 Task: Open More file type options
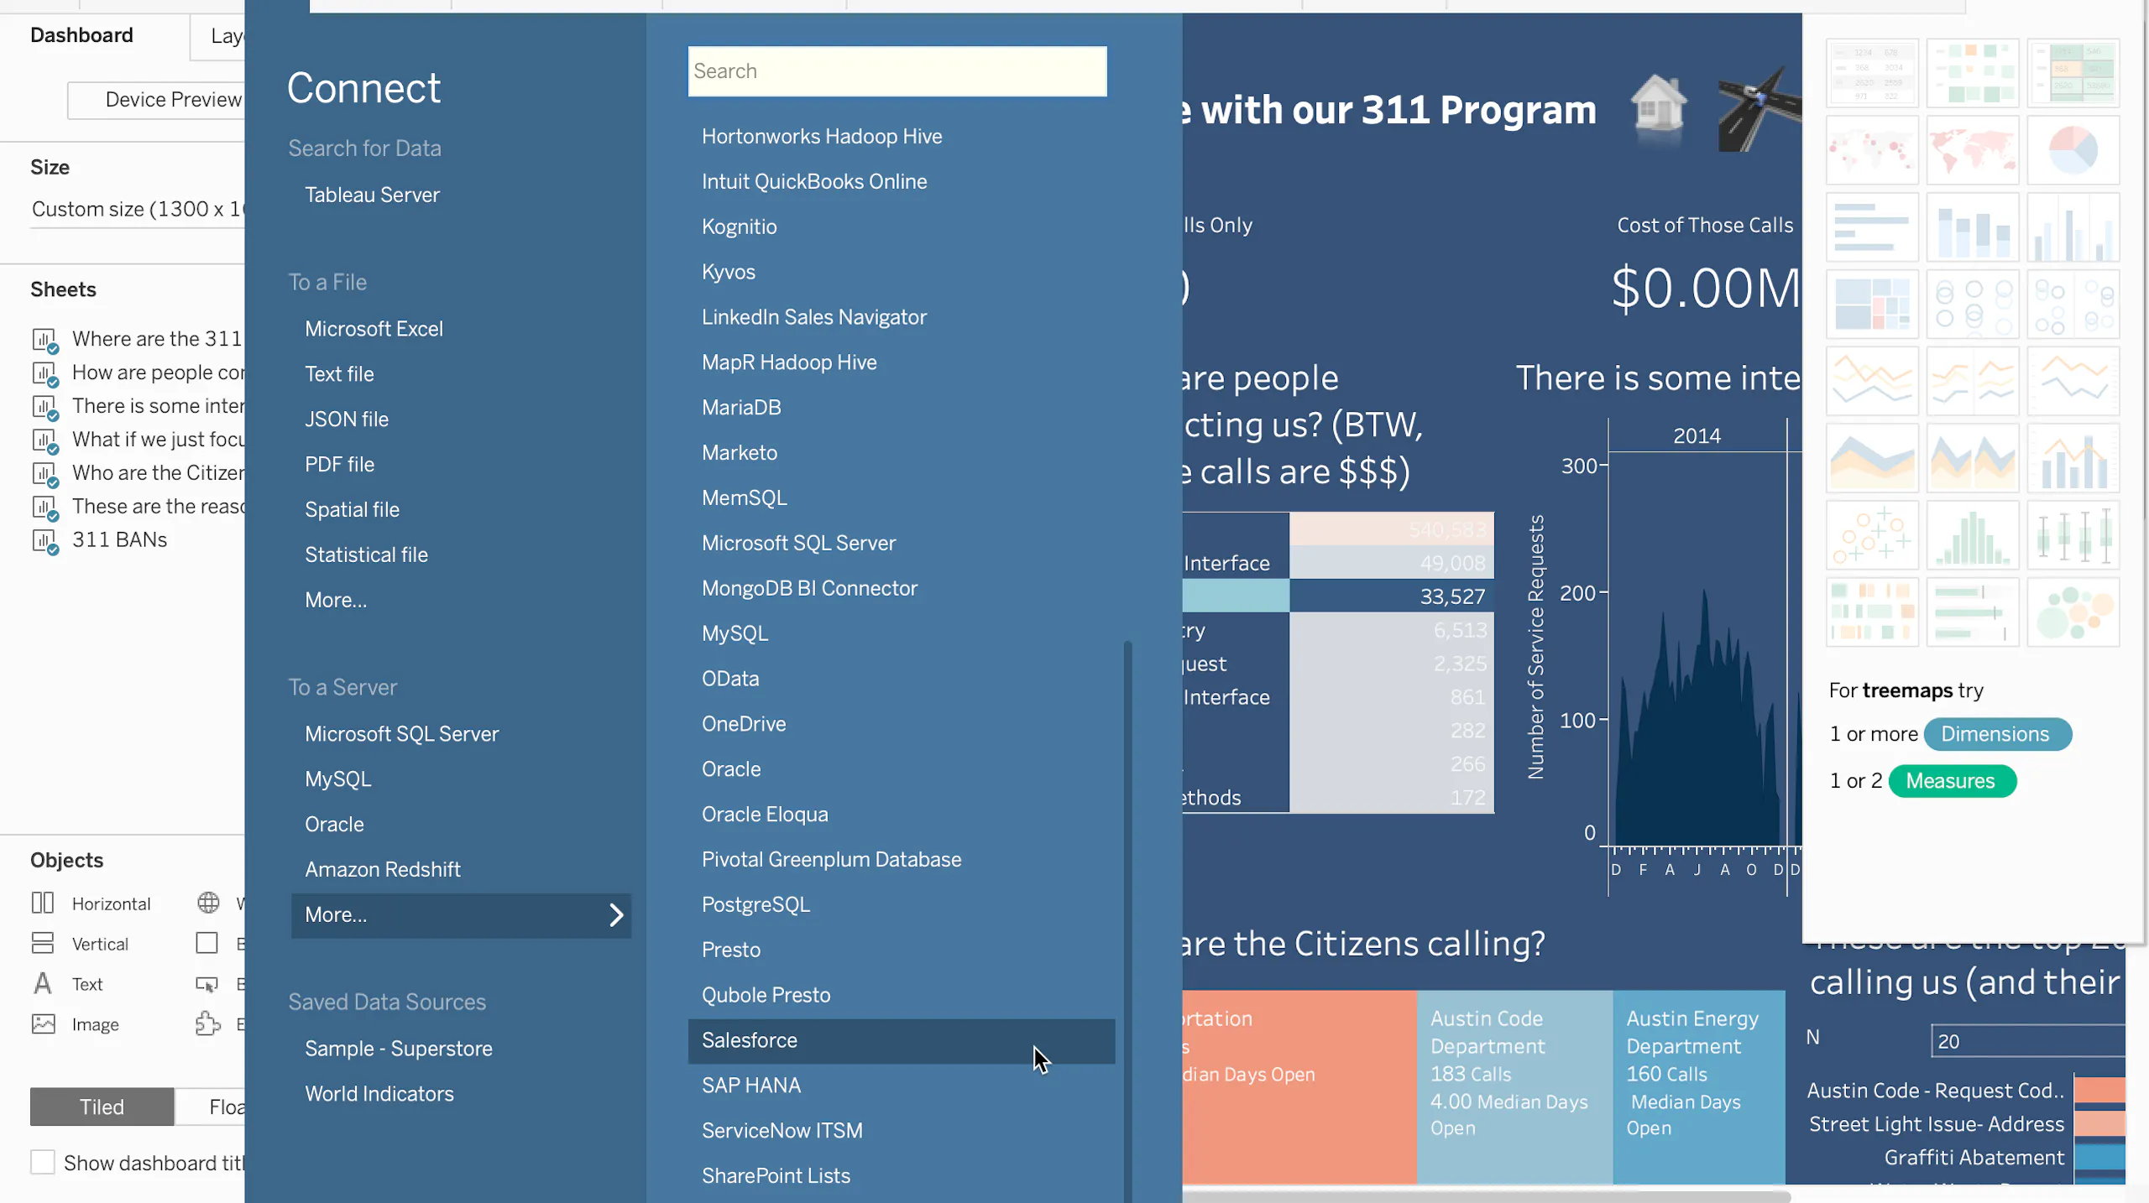pos(335,599)
